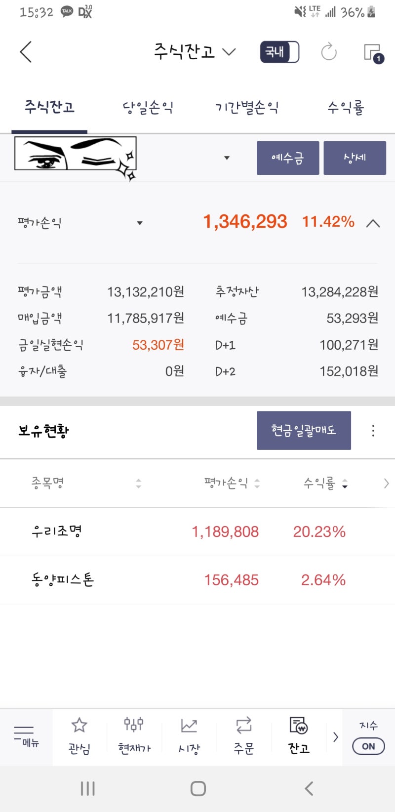395x812 pixels.
Task: Turn off the 지수 ON toggle
Action: pos(367,746)
